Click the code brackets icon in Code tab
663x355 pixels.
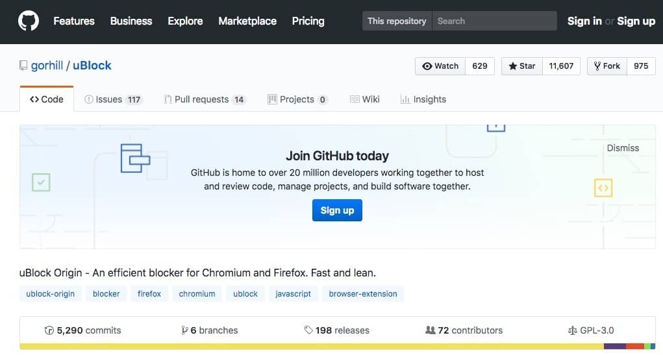[x=34, y=99]
